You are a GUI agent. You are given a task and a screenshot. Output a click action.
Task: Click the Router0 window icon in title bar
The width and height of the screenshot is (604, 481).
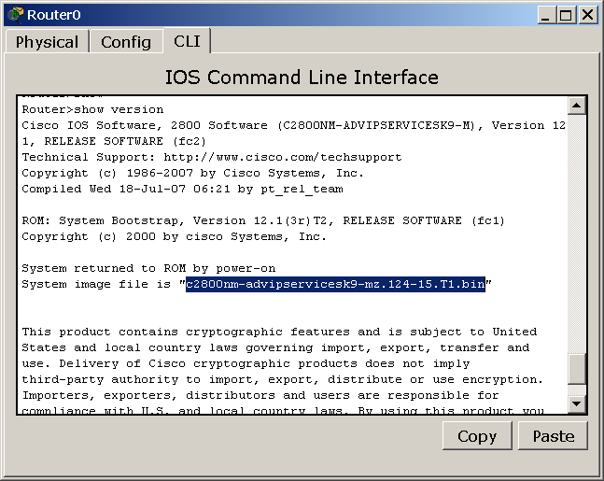click(x=16, y=15)
